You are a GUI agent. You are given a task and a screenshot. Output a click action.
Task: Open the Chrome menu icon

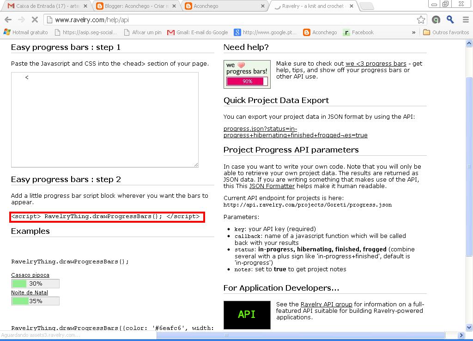click(x=466, y=20)
